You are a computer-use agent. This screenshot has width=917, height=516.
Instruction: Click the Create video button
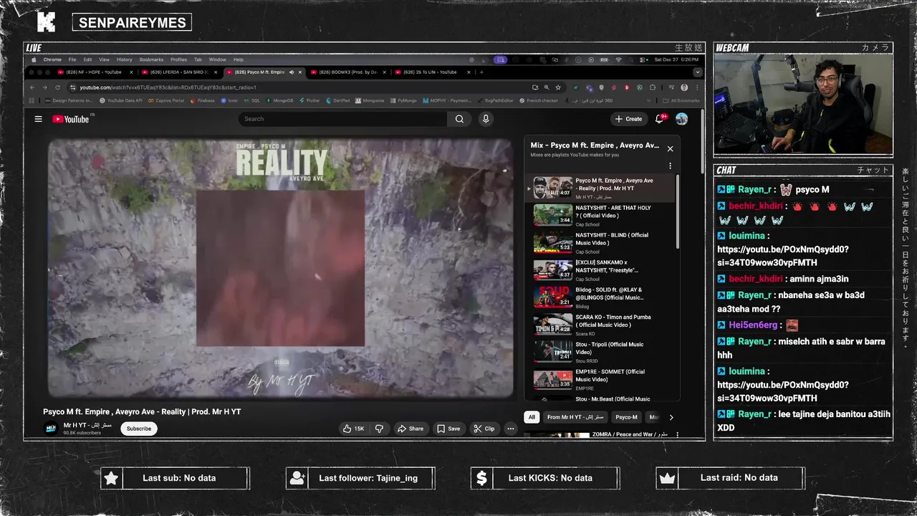628,119
